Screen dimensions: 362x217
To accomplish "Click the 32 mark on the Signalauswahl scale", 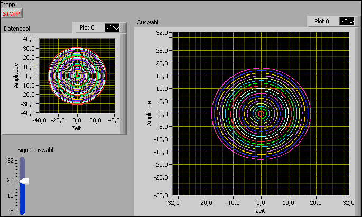I will (10, 161).
